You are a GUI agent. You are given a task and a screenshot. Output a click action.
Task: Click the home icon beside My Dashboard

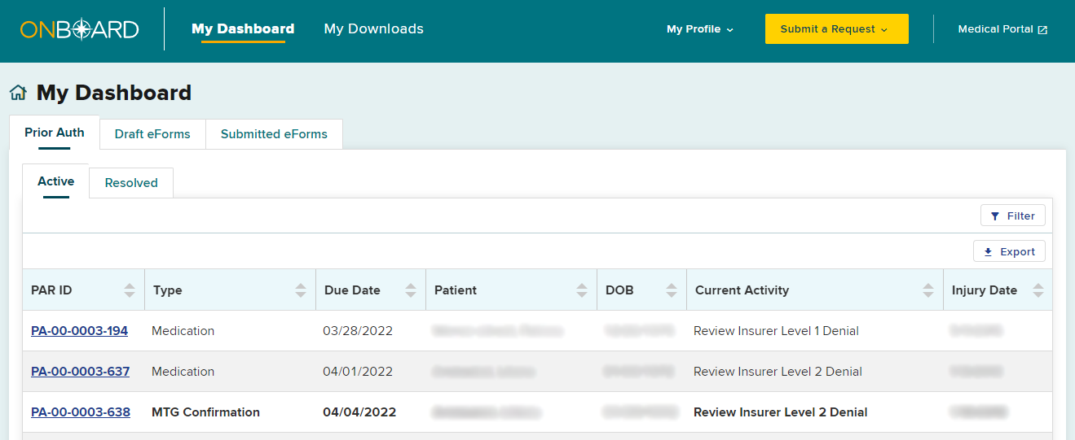(18, 93)
